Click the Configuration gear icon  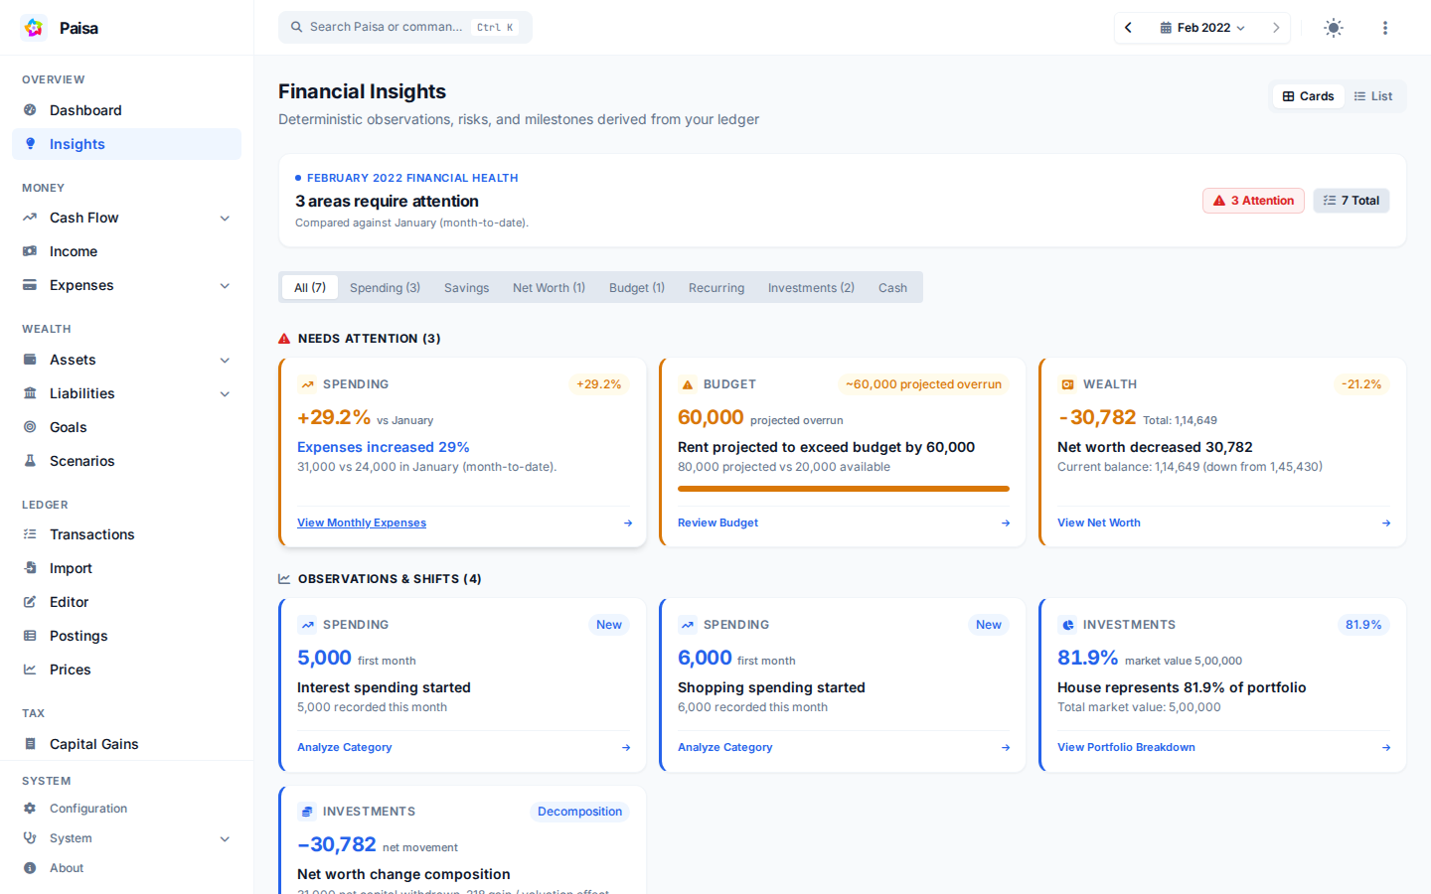[30, 809]
